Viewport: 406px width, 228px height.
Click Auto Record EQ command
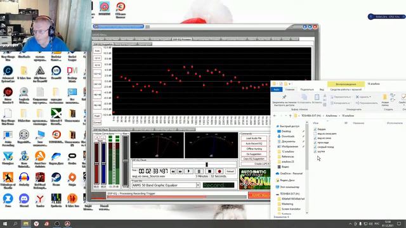(x=254, y=144)
